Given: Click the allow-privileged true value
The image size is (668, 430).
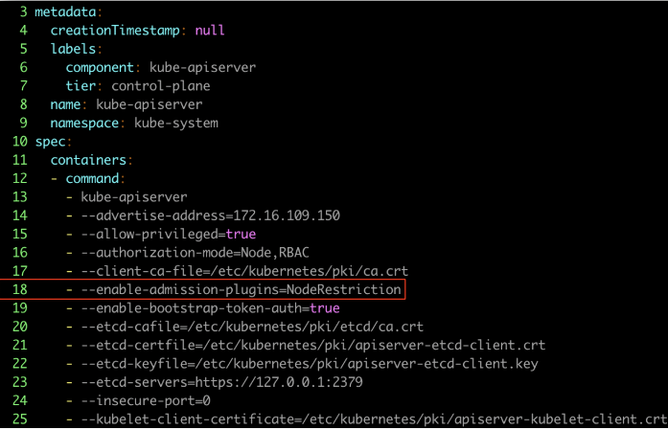Looking at the screenshot, I should (241, 234).
